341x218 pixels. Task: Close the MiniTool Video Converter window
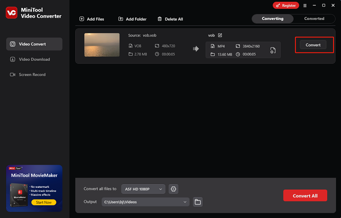[x=333, y=5]
